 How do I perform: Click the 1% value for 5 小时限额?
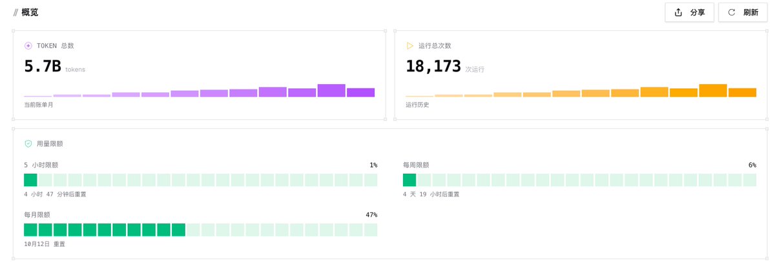point(373,165)
